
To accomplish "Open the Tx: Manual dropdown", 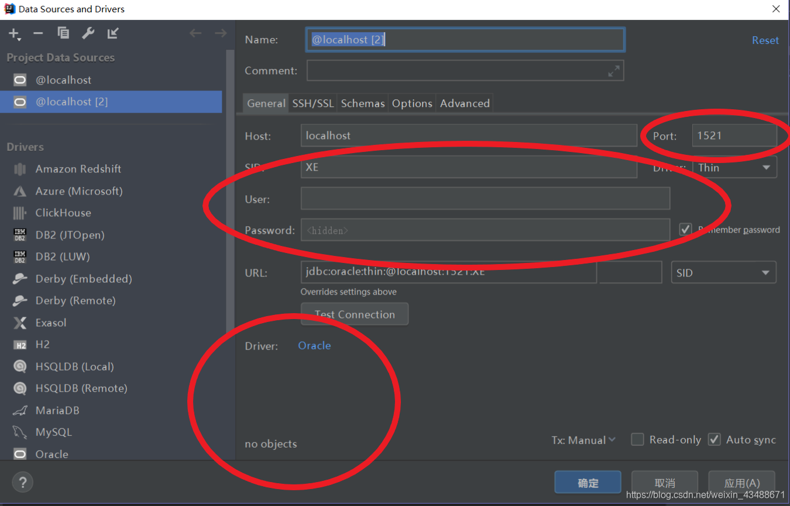I will [583, 440].
